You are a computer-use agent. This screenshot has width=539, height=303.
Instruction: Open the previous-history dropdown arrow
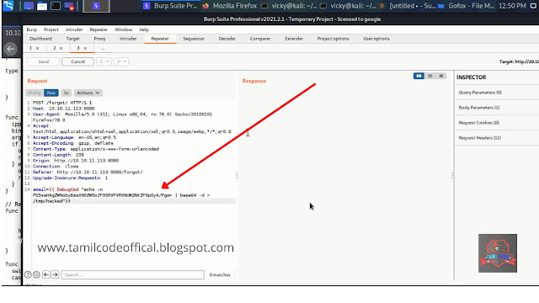[x=108, y=61]
